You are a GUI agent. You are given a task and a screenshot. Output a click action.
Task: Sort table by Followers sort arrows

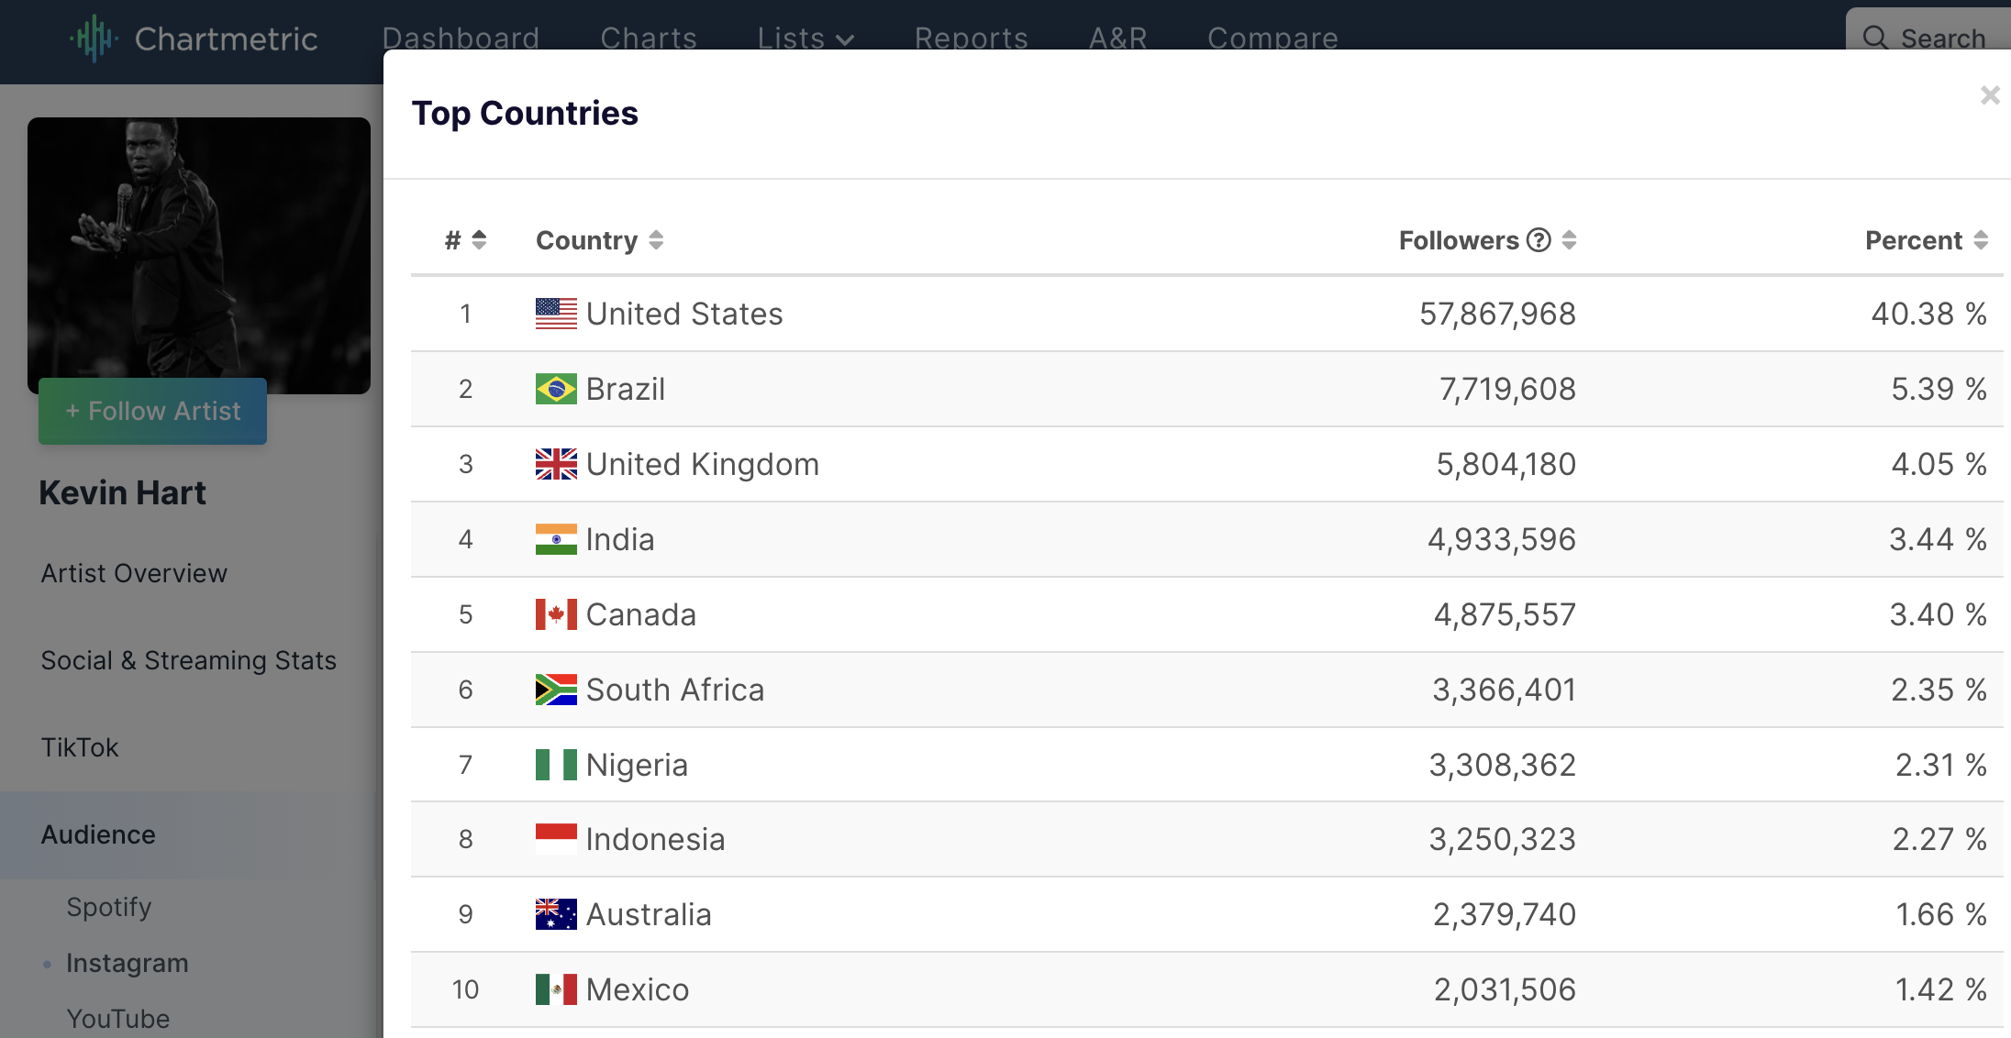coord(1569,240)
